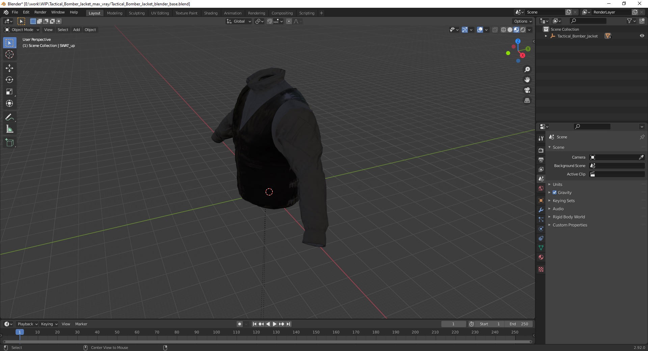
Task: Open the View Layer properties tab
Action: 541,169
